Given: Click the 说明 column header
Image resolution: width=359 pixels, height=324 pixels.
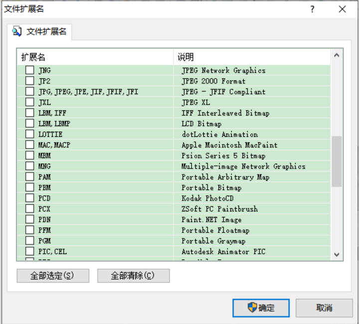Looking at the screenshot, I should pos(252,57).
